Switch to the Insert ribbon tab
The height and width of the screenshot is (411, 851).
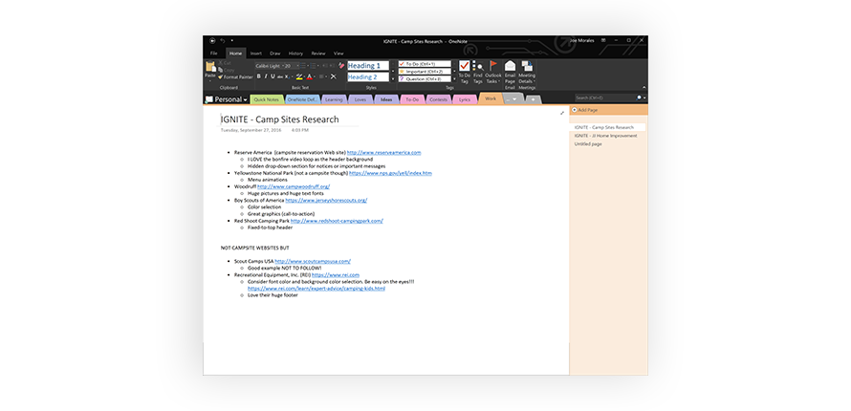point(255,54)
